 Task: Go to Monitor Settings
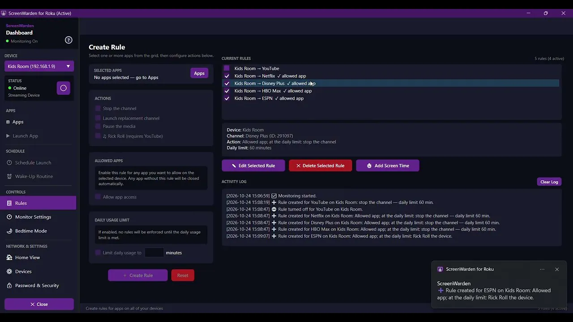click(x=38, y=217)
